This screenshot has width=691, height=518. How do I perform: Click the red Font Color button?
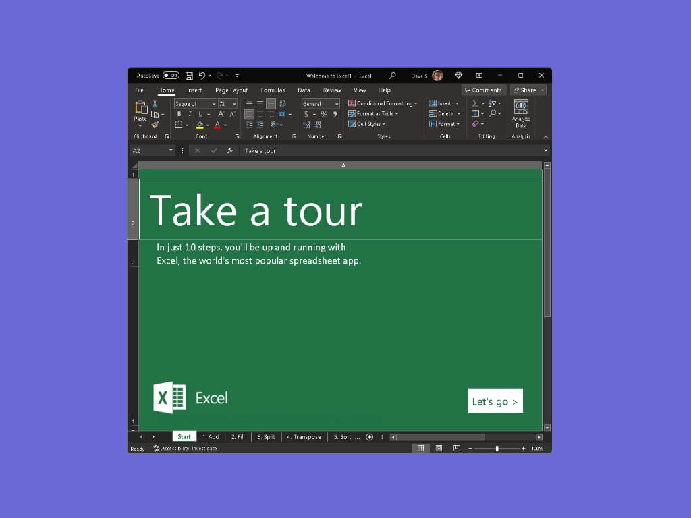[x=218, y=125]
